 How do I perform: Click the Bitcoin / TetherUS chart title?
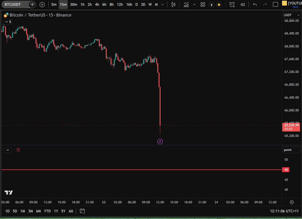(40, 15)
